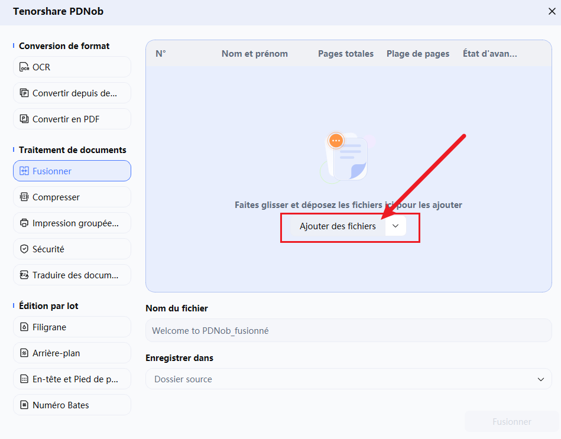Viewport: 561px width, 439px height.
Task: Click the chevron of Enregistrer dans
Action: point(541,379)
